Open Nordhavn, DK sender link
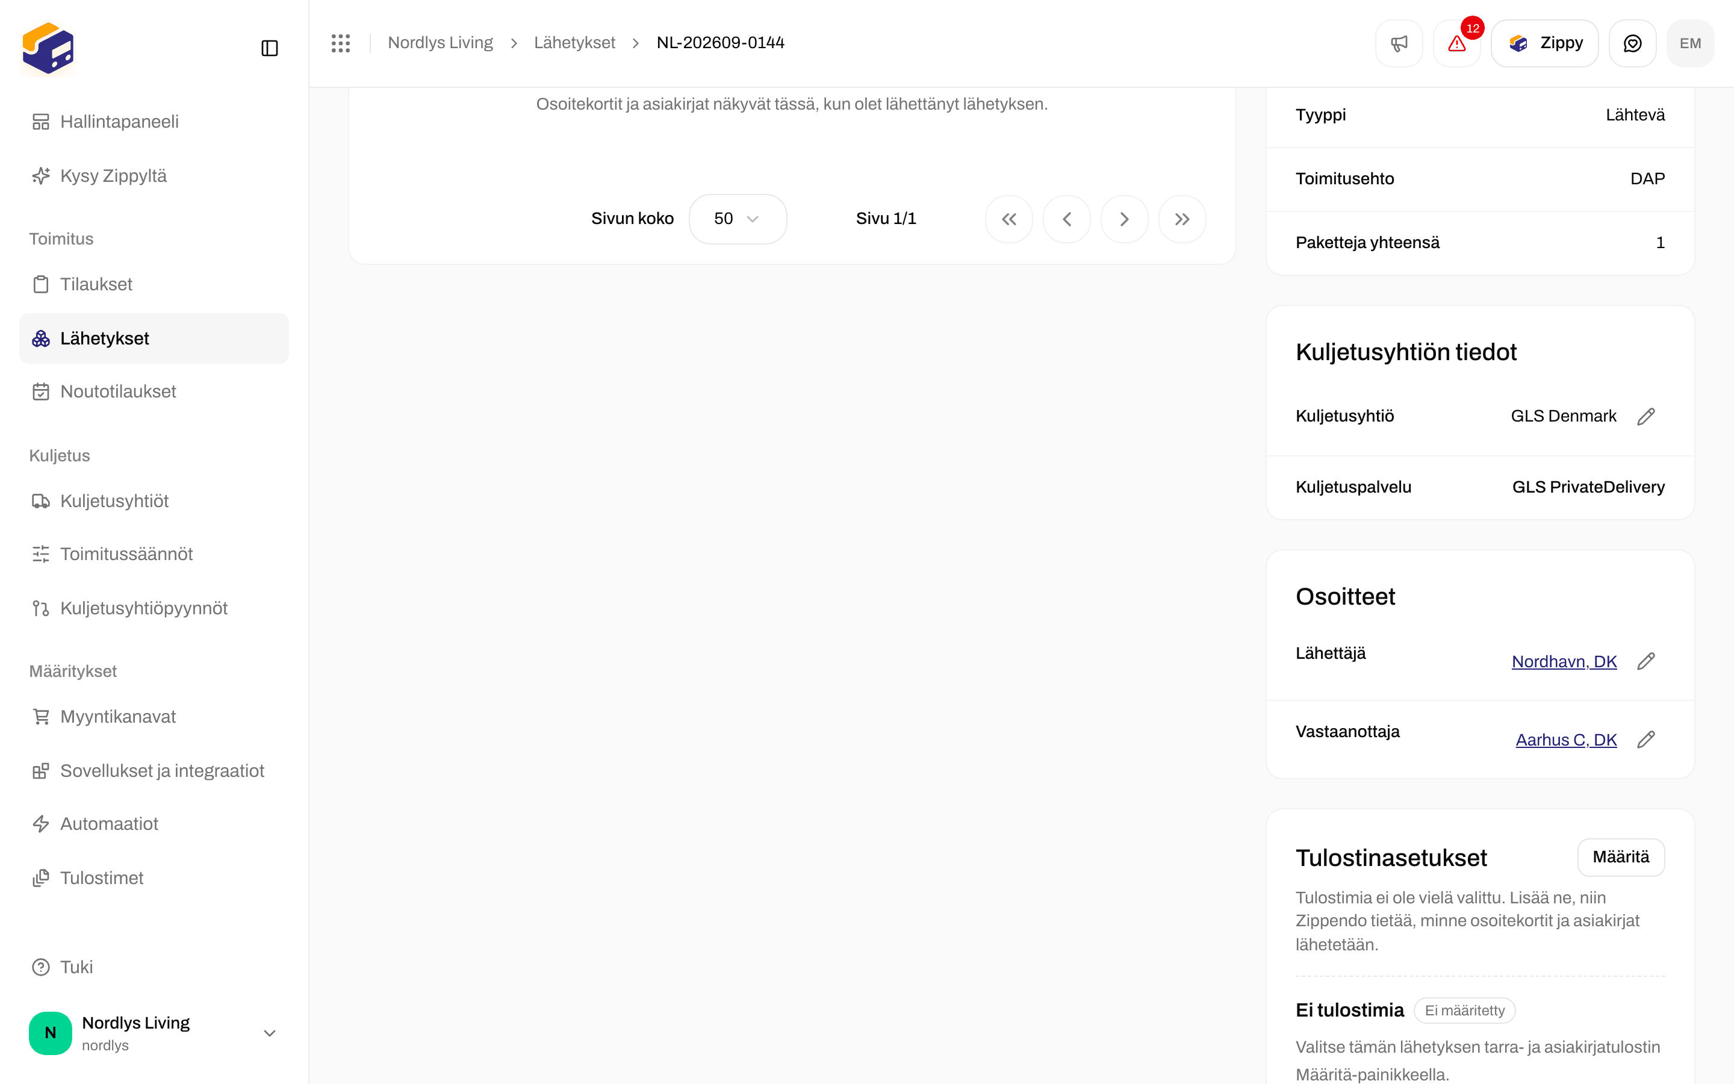 point(1564,662)
